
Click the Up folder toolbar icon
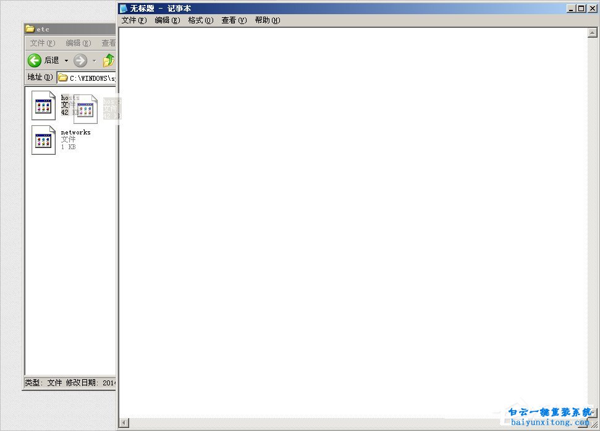109,60
